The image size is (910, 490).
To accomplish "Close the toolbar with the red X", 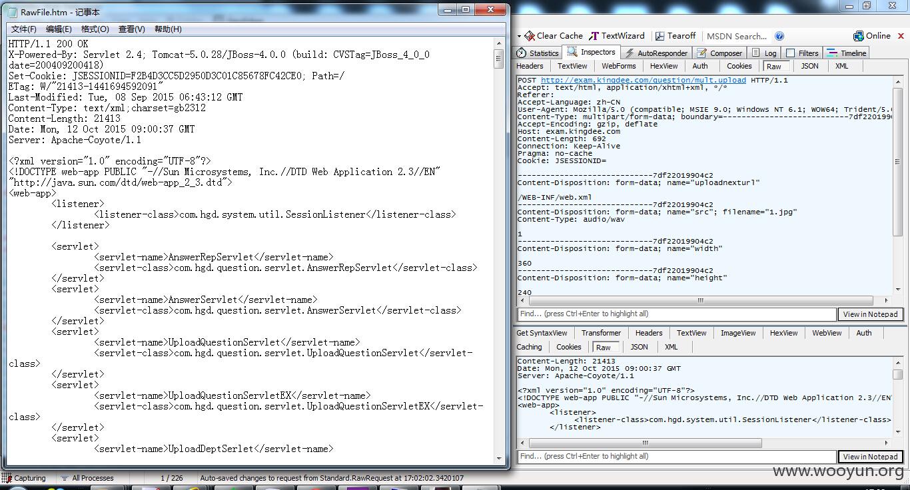I will pos(902,36).
